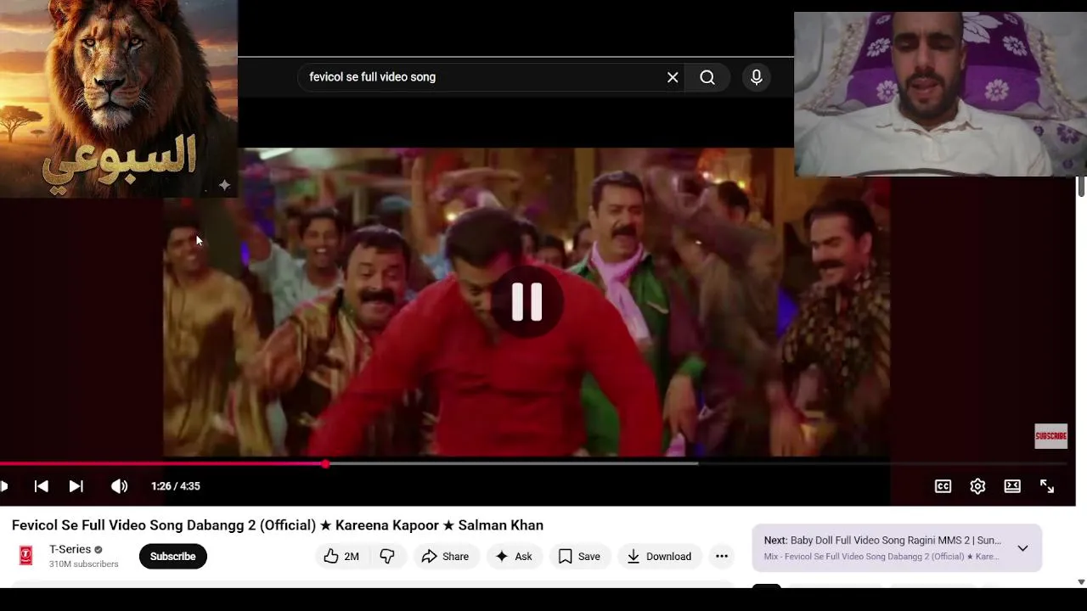Open video settings gear

pos(977,486)
